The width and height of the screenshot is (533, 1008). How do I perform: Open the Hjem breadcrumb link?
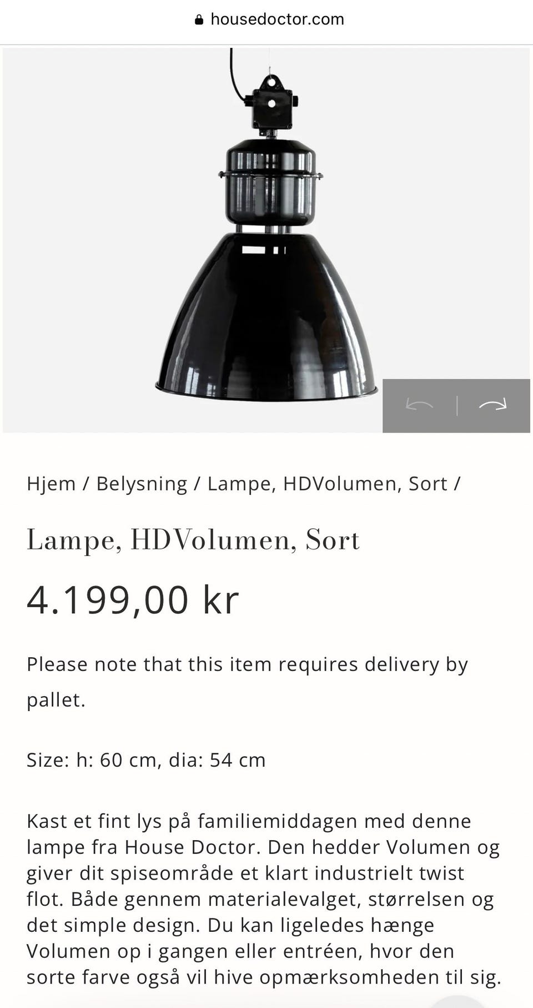click(51, 484)
